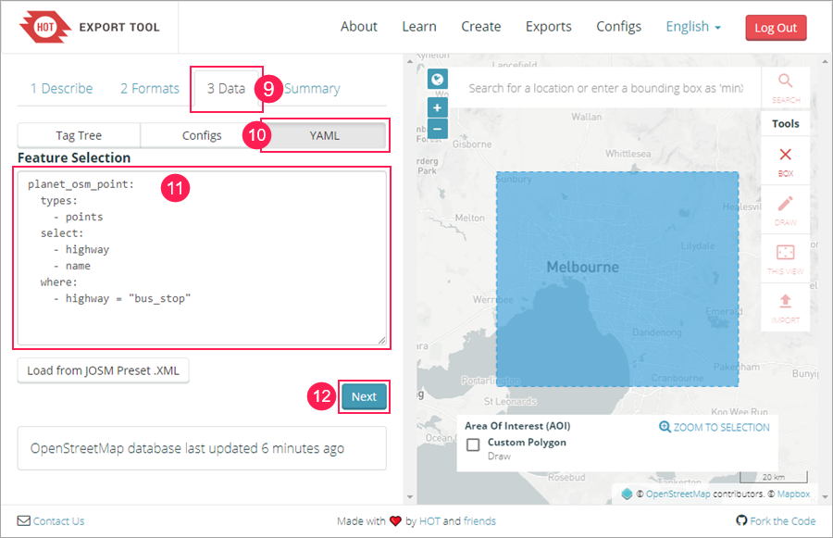
Task: Click the Melbourne label on the map
Action: (x=583, y=267)
